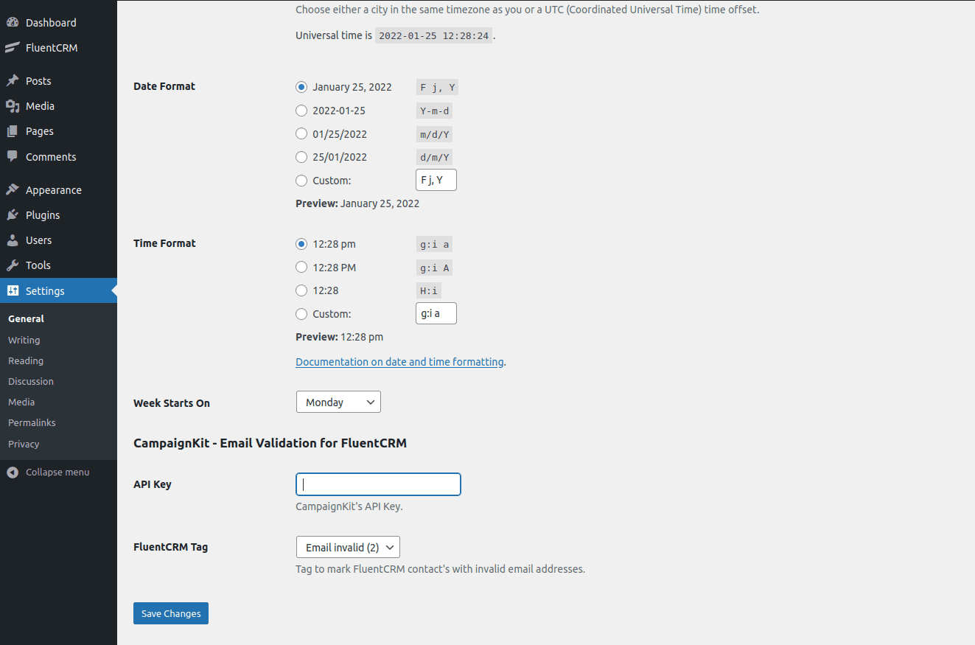Open the Week Starts On dropdown
This screenshot has width=975, height=645.
click(x=338, y=402)
